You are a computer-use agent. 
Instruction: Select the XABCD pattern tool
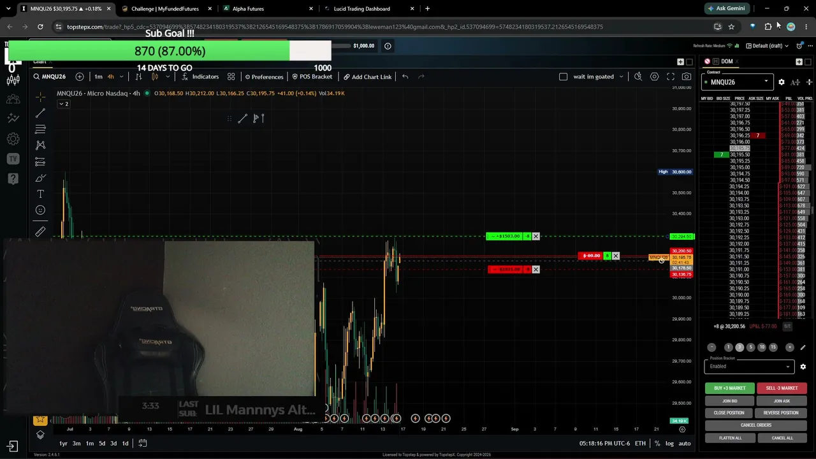(40, 145)
